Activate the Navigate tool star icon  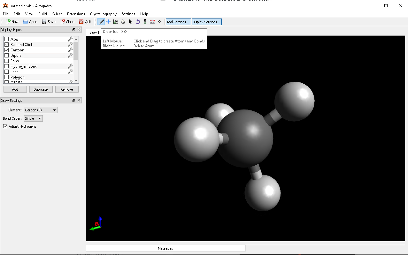(108, 22)
